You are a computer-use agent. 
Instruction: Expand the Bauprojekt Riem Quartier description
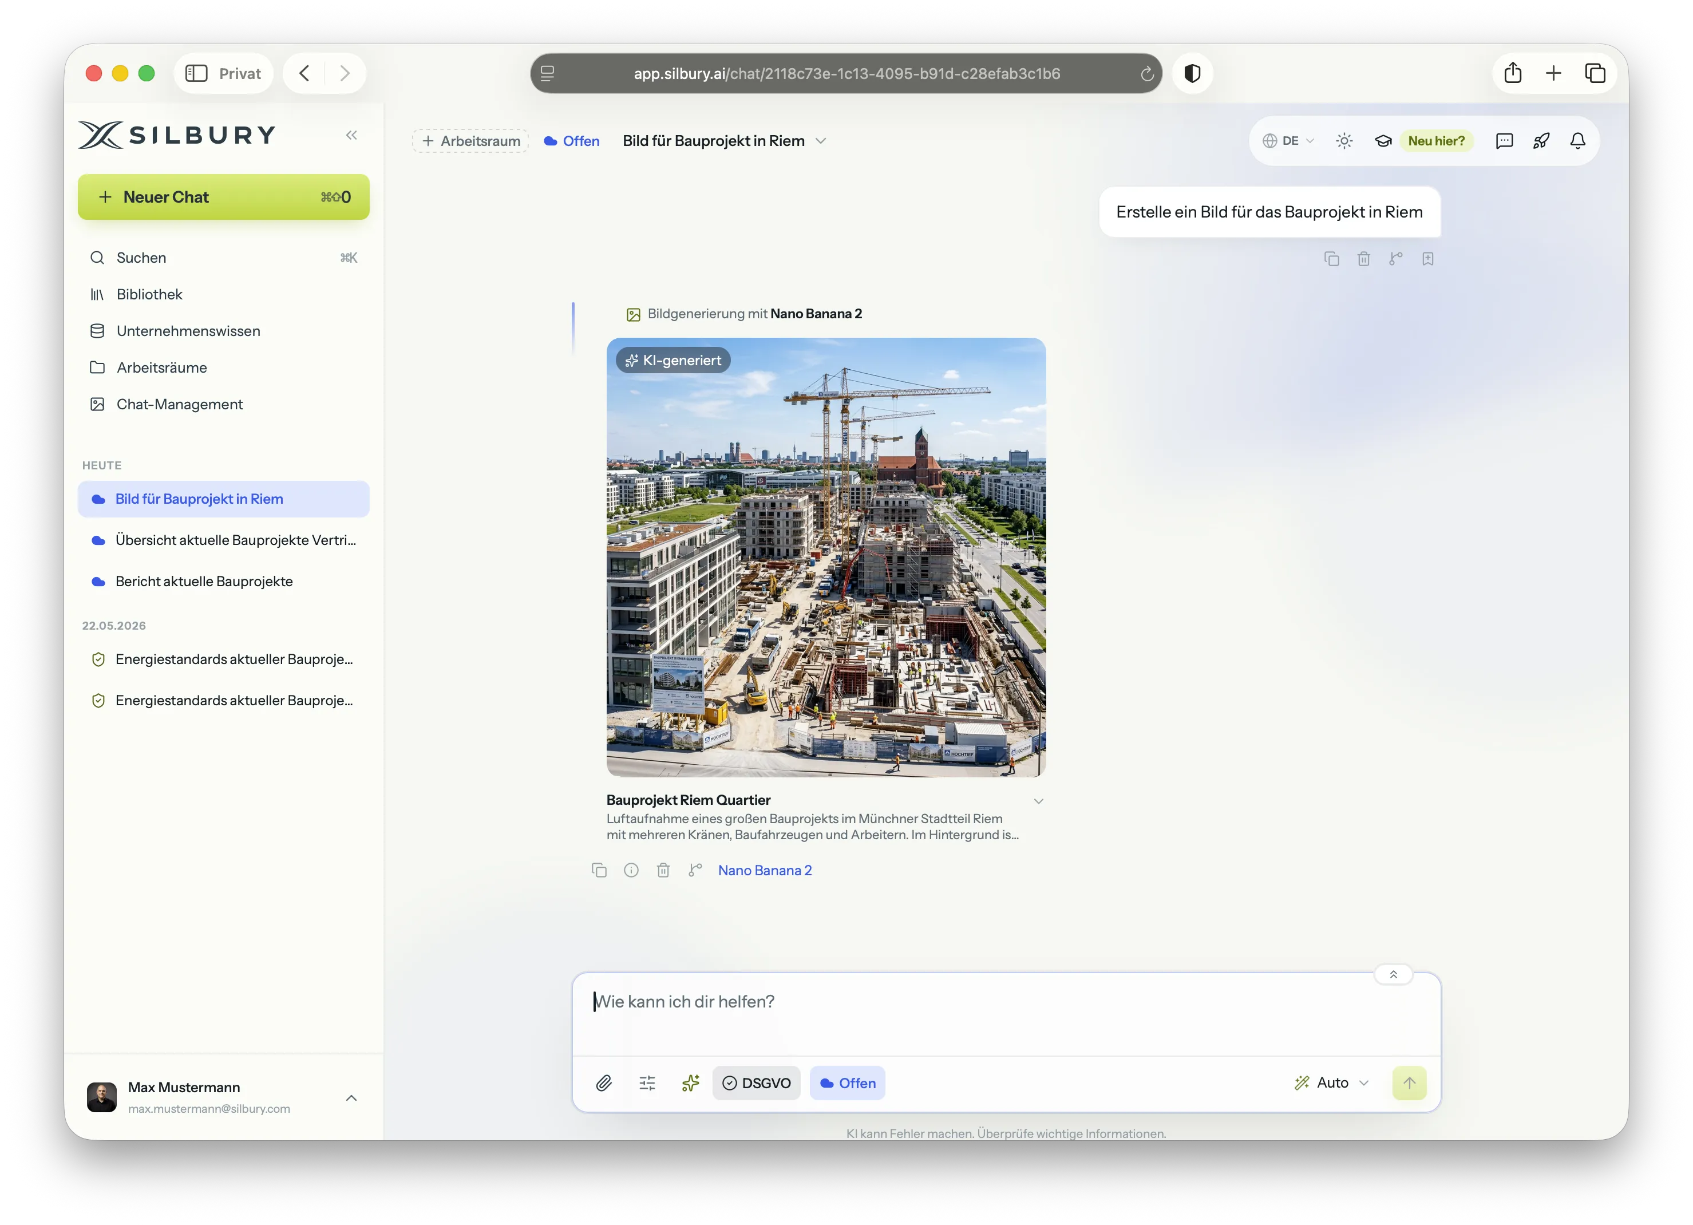tap(1038, 801)
